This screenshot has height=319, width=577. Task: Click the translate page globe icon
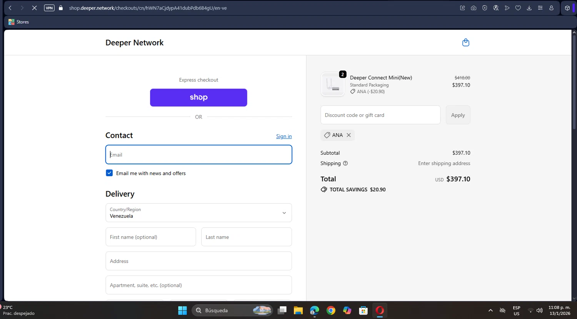coord(496,8)
